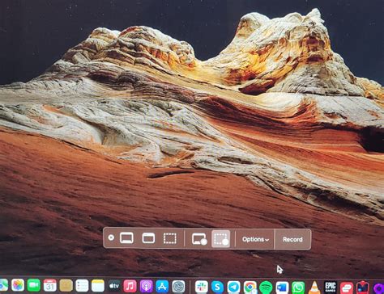Open Photos from the Dock

click(x=18, y=285)
